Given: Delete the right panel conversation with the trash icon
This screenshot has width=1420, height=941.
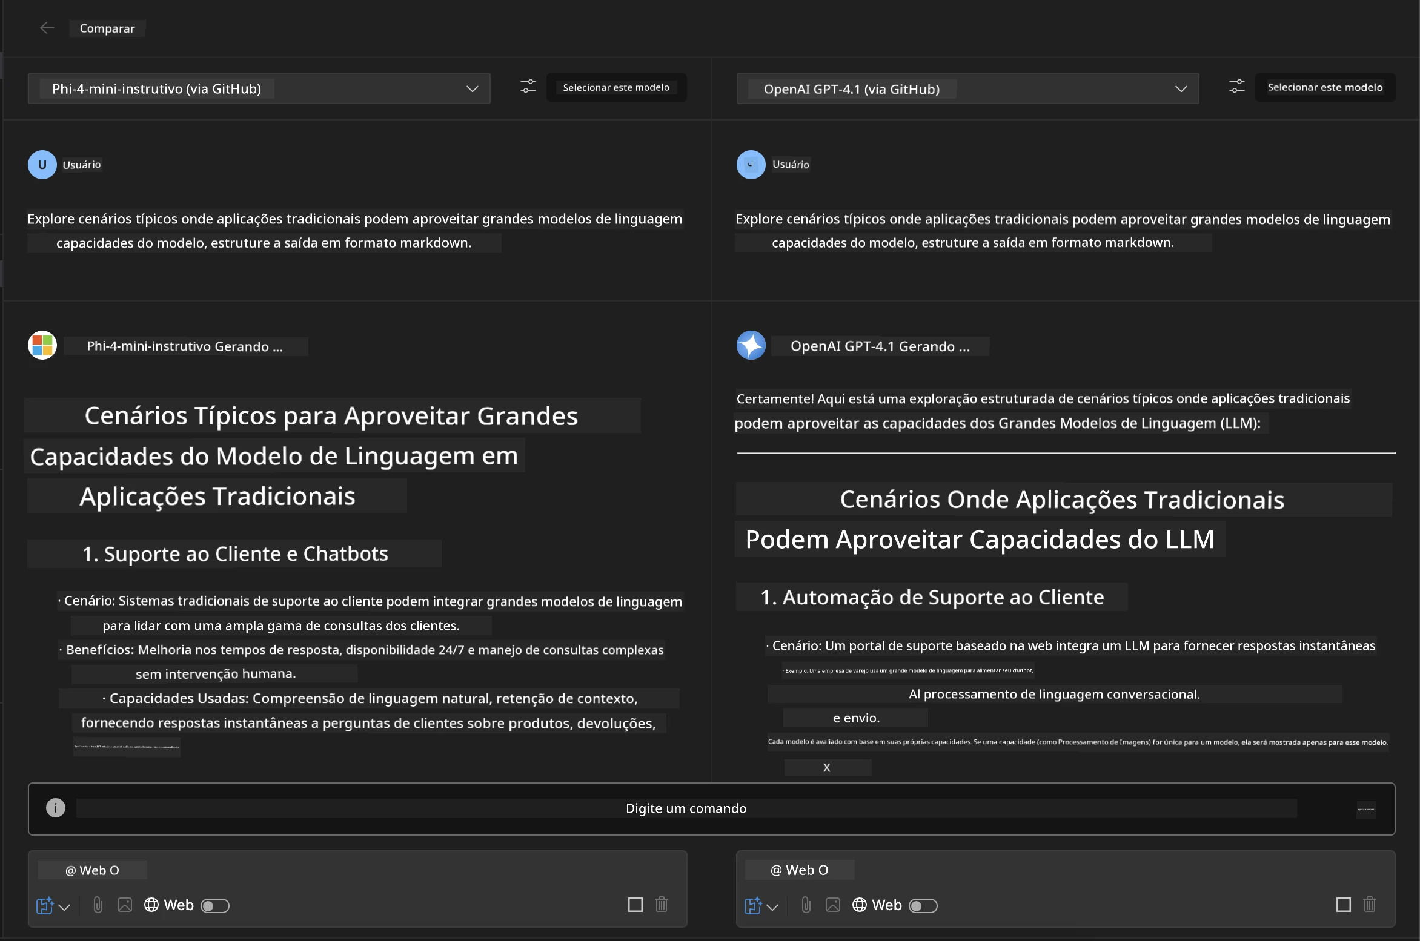Looking at the screenshot, I should pos(1370,904).
